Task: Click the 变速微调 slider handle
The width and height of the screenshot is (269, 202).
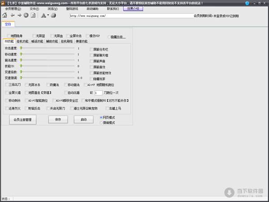Action: pos(21,78)
